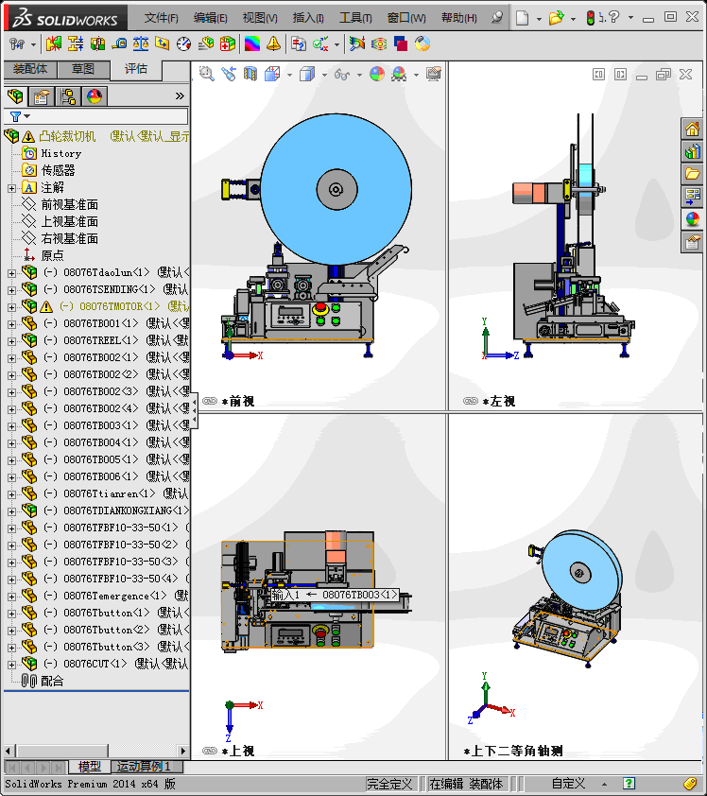Image resolution: width=707 pixels, height=796 pixels.
Task: Activate the Section View tool
Action: click(250, 74)
